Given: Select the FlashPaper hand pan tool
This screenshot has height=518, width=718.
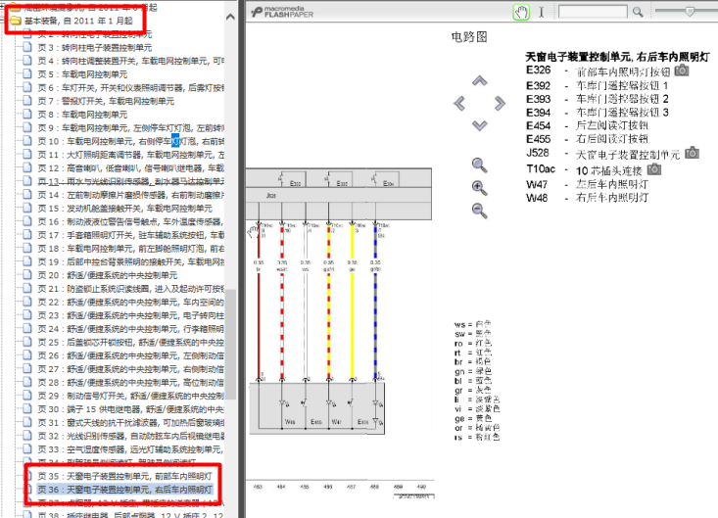Looking at the screenshot, I should 521,12.
